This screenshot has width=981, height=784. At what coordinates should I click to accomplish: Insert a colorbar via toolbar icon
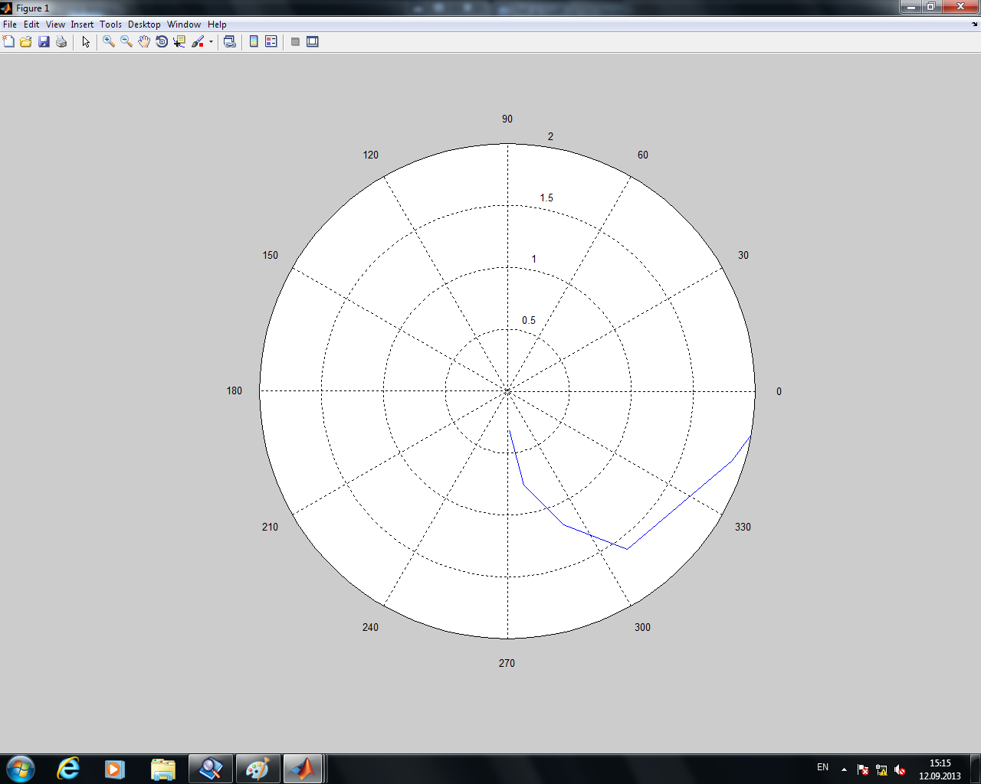coord(254,41)
